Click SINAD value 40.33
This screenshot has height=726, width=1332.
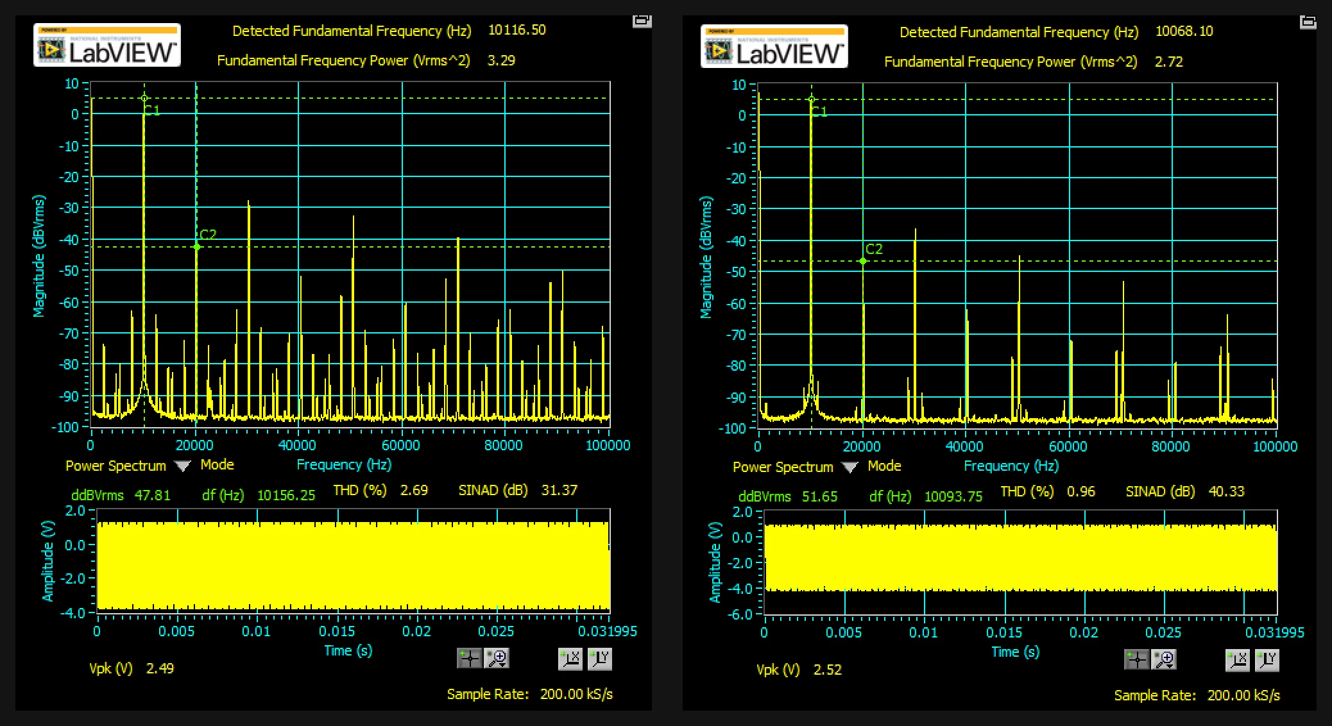[1226, 492]
